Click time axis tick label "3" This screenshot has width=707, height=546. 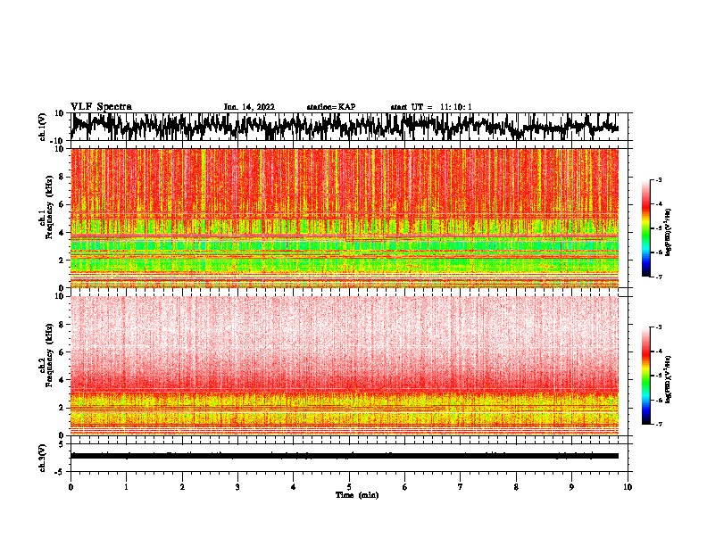[x=237, y=487]
